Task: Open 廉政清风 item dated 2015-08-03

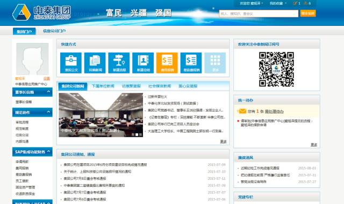Action: click(x=260, y=168)
